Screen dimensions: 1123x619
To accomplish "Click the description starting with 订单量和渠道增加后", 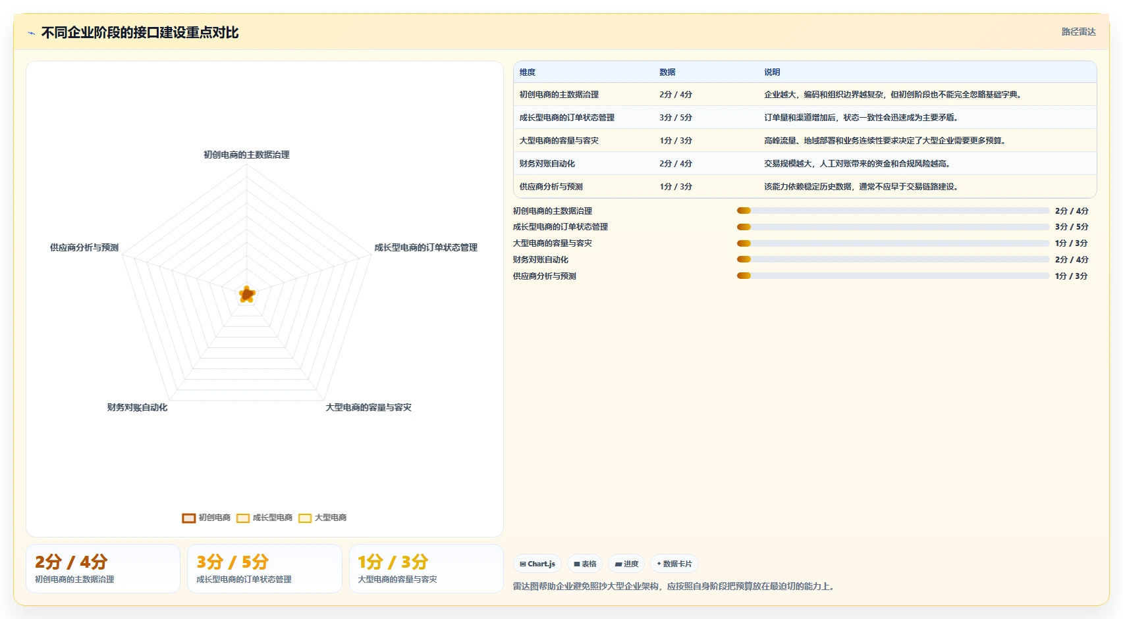I will 862,118.
